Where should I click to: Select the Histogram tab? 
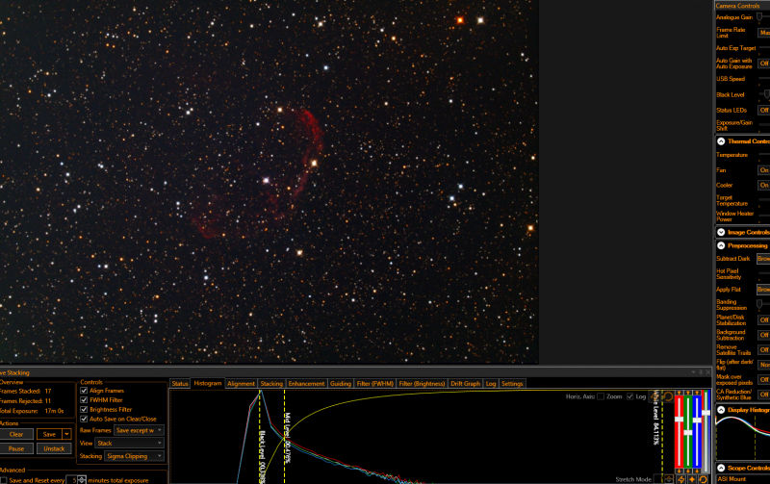tap(208, 383)
